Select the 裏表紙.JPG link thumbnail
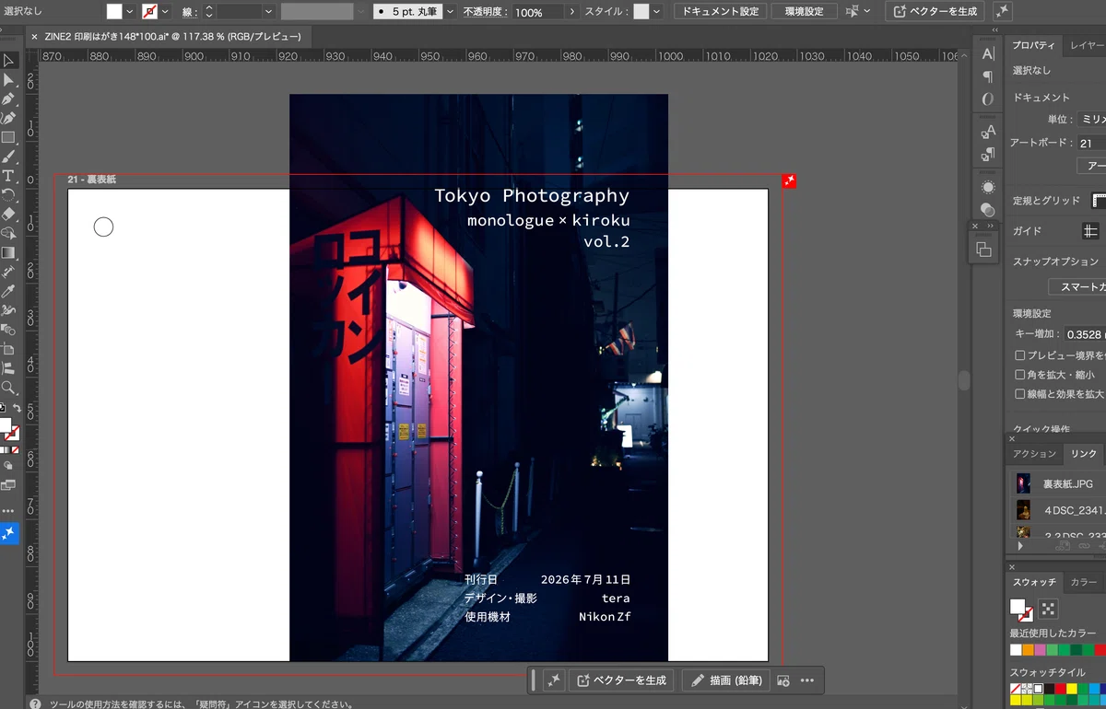Image resolution: width=1106 pixels, height=709 pixels. pos(1023,483)
